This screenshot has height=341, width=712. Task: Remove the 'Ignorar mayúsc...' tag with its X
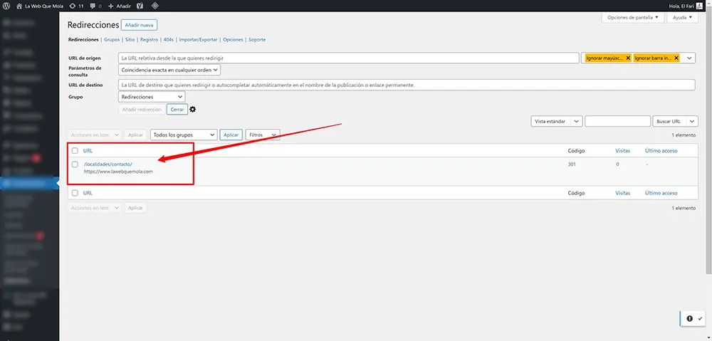[627, 58]
